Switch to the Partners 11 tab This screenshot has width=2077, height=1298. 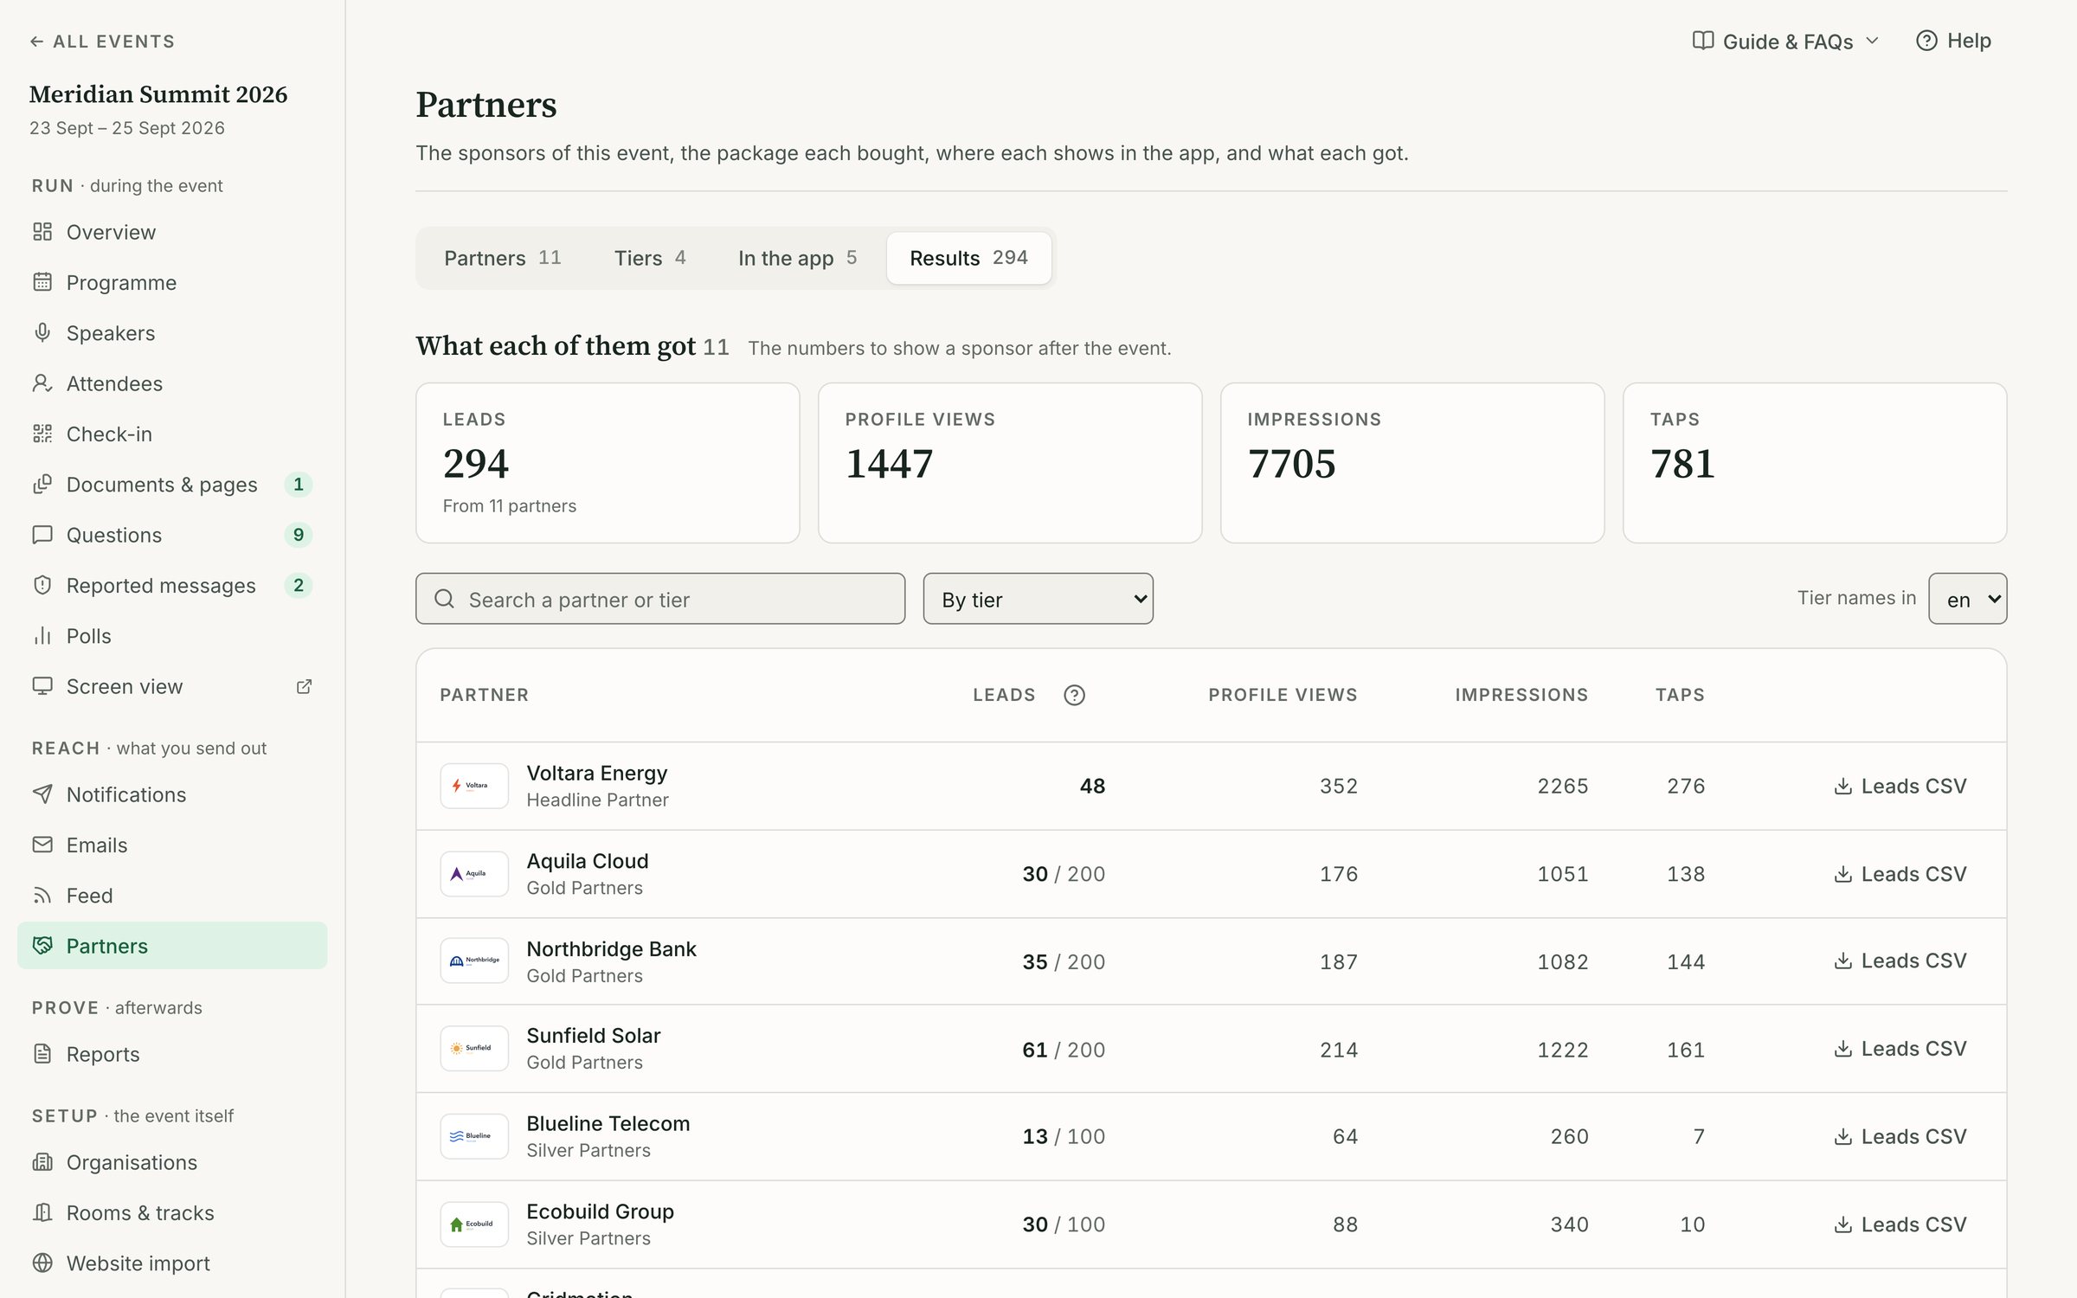pyautogui.click(x=502, y=258)
